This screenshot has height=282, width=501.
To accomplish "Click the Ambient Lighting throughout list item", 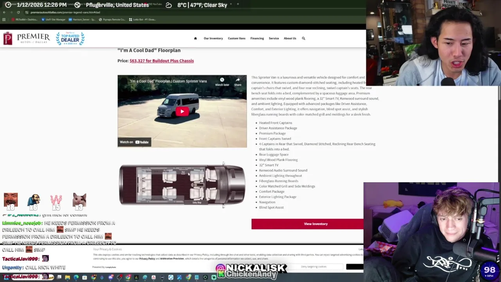I will [280, 175].
